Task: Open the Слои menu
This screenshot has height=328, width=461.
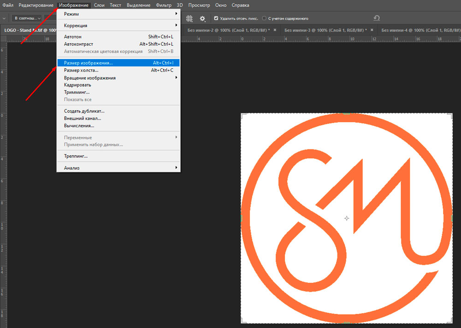Action: point(99,5)
